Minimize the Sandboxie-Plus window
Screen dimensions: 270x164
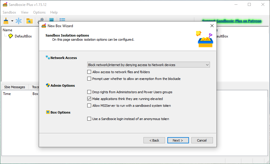[236, 4]
